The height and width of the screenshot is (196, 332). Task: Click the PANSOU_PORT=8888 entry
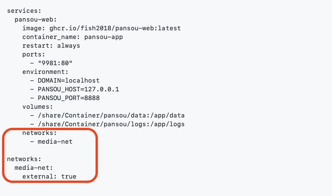[68, 98]
